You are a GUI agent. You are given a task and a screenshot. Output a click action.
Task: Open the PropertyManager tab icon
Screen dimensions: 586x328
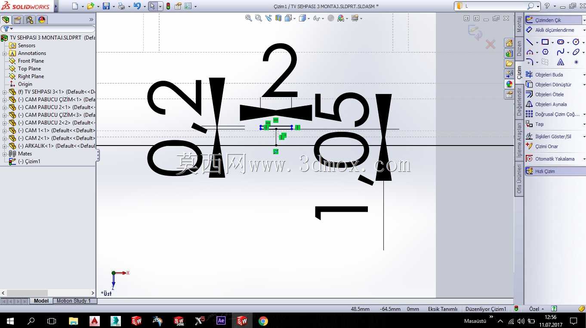click(18, 20)
